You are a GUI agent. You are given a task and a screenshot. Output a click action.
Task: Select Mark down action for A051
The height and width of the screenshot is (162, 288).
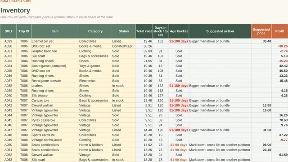(x=220, y=150)
